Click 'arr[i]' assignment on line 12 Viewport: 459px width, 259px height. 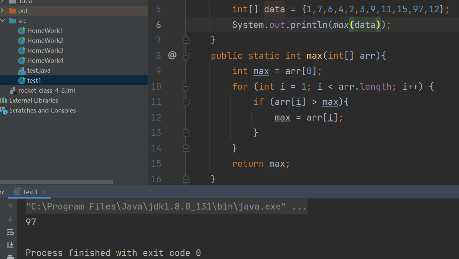pyautogui.click(x=322, y=118)
